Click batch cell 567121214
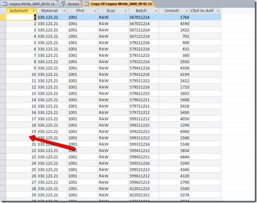The image size is (257, 203). (x=144, y=37)
